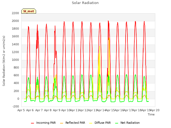Click the green Net Radiation legend swatch
171x128 pixels.
tap(117, 123)
